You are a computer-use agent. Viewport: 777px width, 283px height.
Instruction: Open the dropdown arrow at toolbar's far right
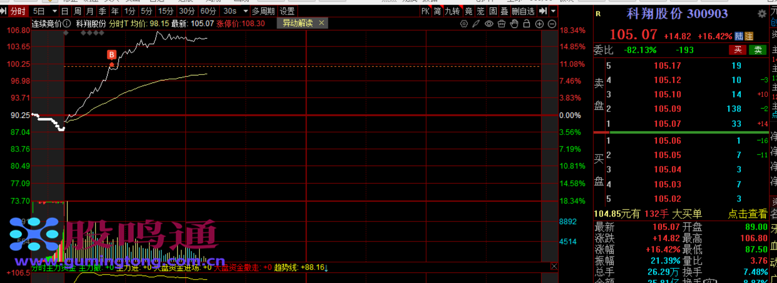pyautogui.click(x=553, y=11)
